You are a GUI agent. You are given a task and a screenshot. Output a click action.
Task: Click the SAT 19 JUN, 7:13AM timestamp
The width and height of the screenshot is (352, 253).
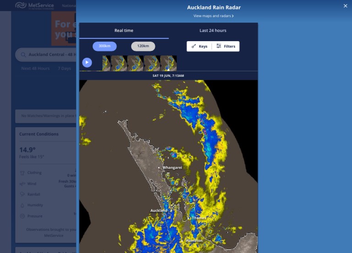168,76
